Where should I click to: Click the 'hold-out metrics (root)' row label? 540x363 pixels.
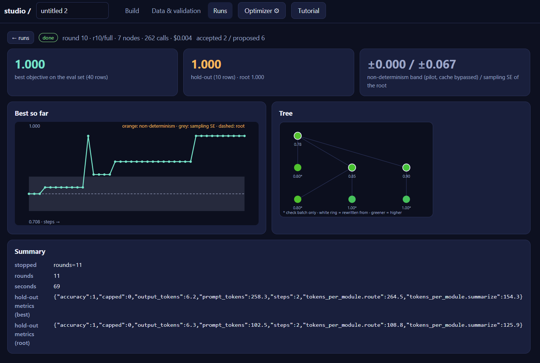click(26, 334)
